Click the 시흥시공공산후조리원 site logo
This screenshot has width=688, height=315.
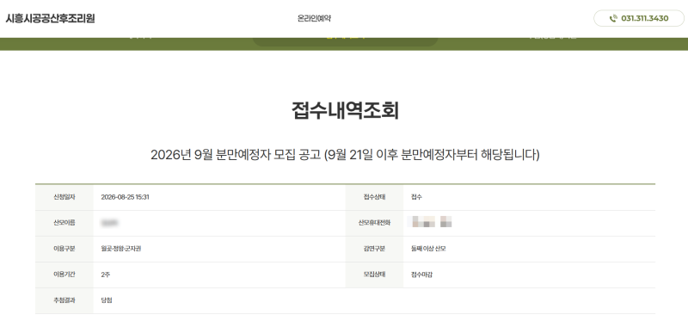(x=50, y=18)
